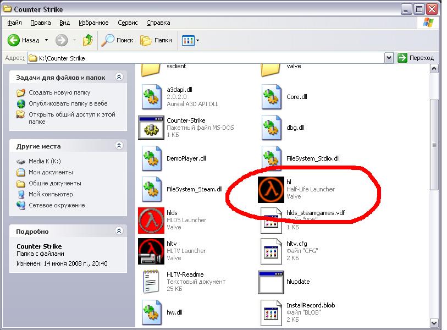Select the hltv.cfg file icon

coord(272,251)
